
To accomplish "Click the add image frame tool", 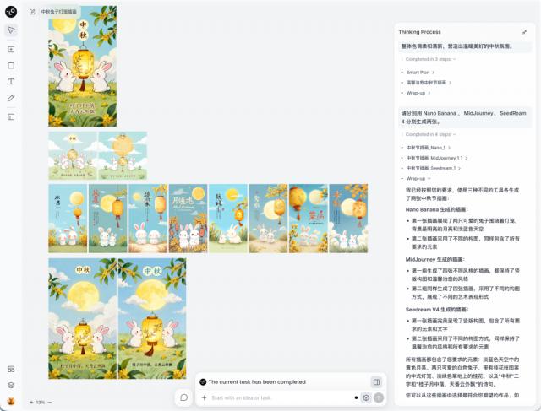I will click(x=11, y=49).
